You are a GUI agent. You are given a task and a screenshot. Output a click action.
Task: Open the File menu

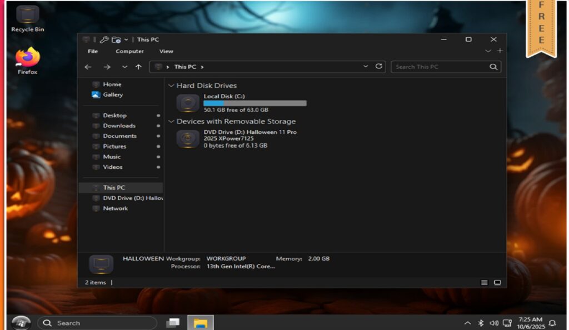tap(93, 51)
